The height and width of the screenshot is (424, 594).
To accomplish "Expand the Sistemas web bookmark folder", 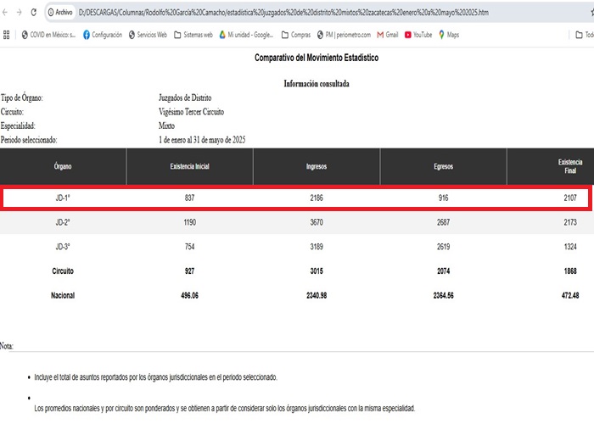I will click(193, 35).
